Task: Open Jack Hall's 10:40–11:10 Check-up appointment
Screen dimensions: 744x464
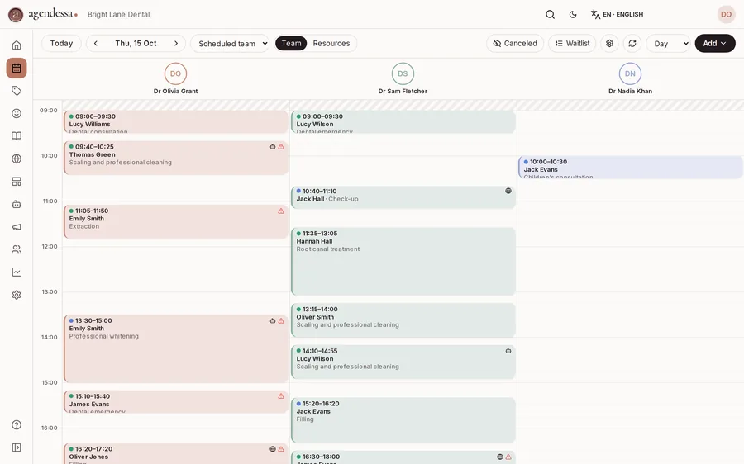Action: pyautogui.click(x=403, y=197)
